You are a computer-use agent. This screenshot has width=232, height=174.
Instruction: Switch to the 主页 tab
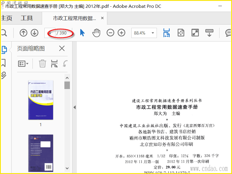coord(6,18)
